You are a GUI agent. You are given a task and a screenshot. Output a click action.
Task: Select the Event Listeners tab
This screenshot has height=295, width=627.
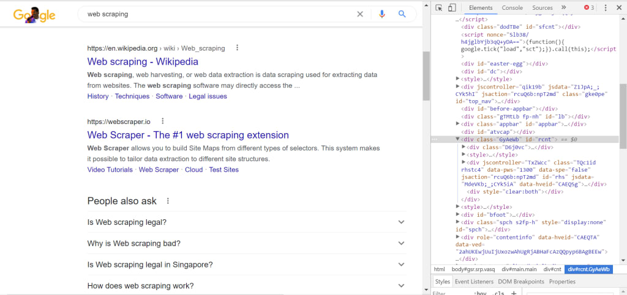click(475, 282)
